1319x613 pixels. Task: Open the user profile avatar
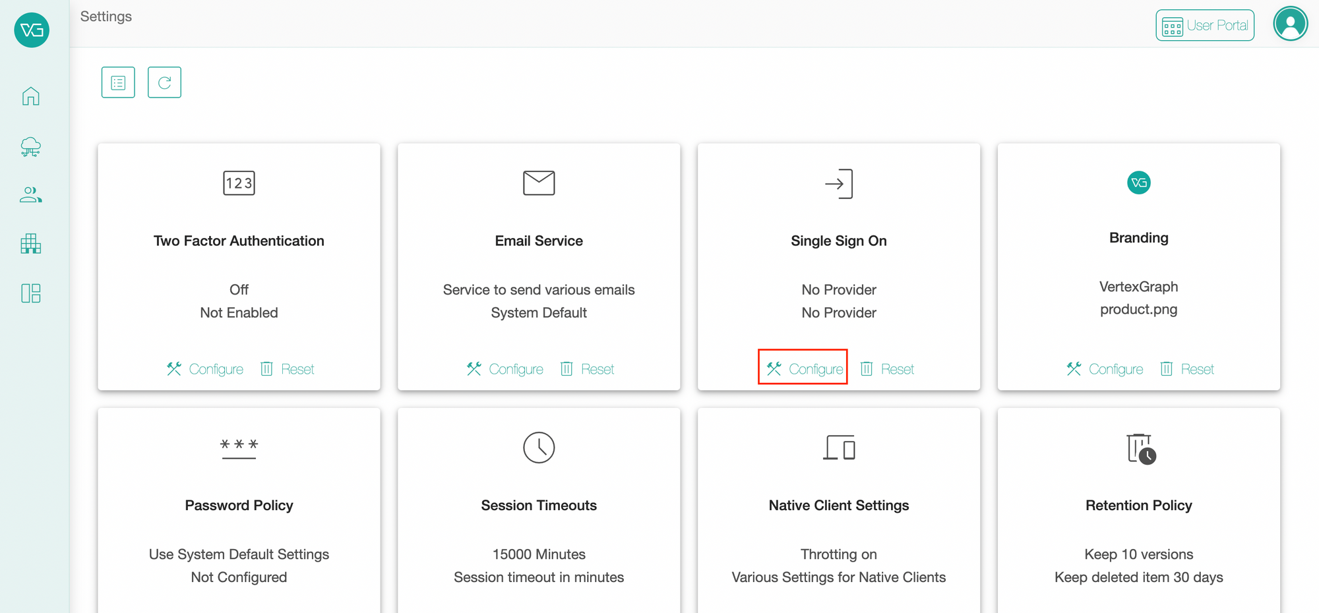[x=1291, y=23]
